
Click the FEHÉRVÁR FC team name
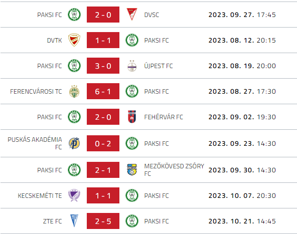164,117
